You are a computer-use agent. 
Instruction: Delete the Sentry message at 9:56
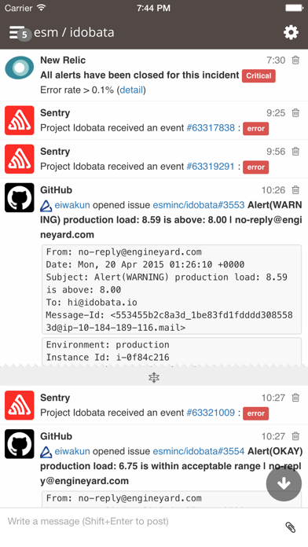(295, 152)
